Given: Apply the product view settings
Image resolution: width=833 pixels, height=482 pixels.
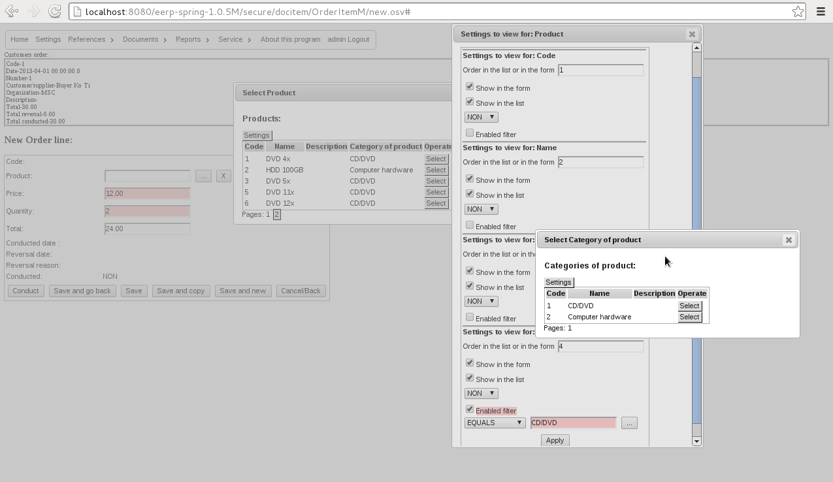Looking at the screenshot, I should (555, 440).
